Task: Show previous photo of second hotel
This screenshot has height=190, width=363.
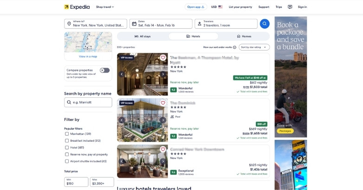Action: click(x=122, y=120)
